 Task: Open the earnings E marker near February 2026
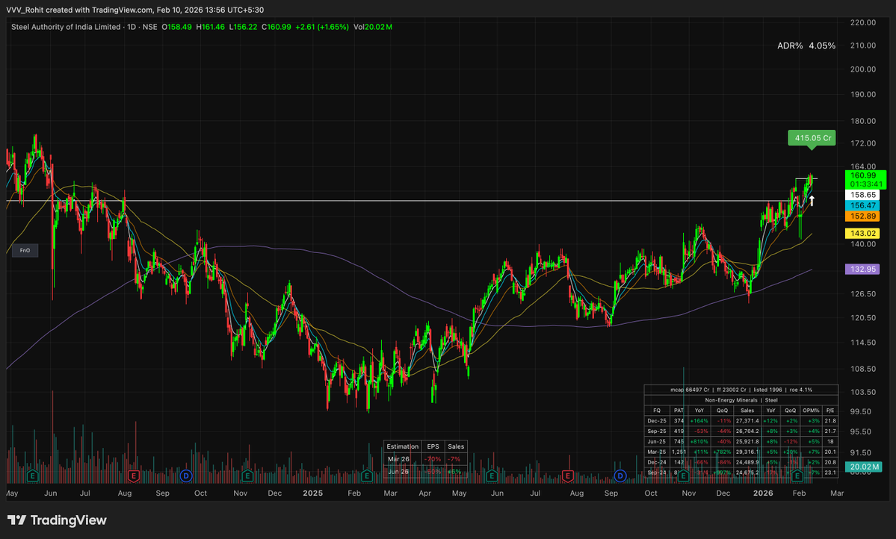[797, 476]
